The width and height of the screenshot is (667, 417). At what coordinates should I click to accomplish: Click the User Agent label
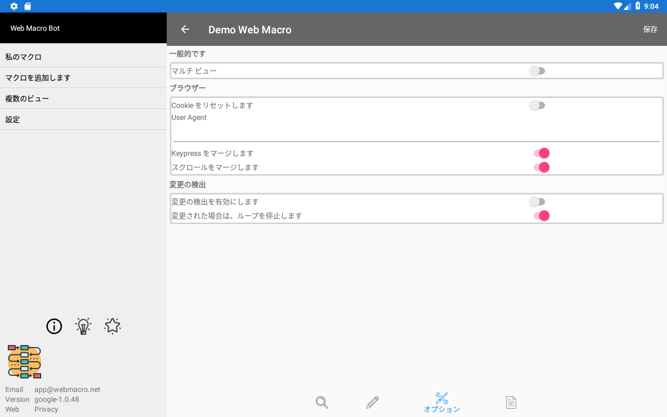click(x=189, y=117)
